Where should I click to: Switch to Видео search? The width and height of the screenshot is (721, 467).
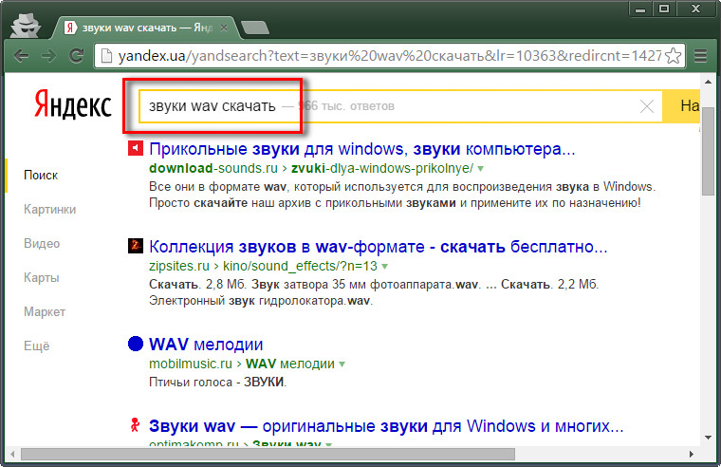point(42,243)
